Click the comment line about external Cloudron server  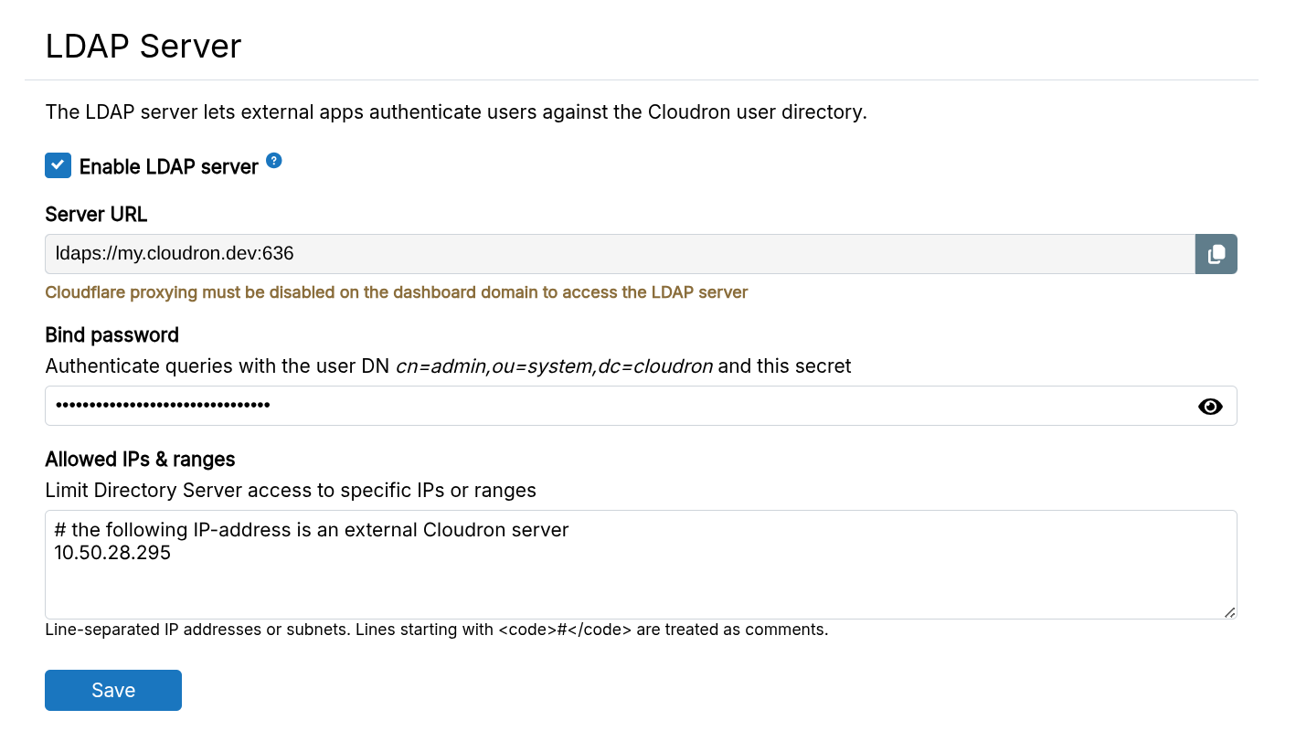click(x=312, y=530)
